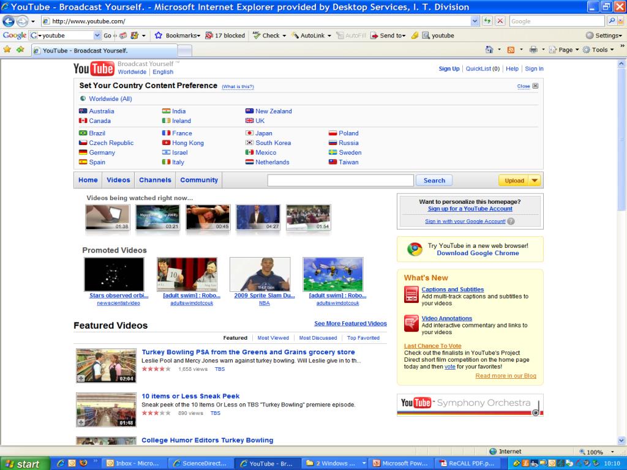Click the red Video Annotations icon

click(x=411, y=324)
